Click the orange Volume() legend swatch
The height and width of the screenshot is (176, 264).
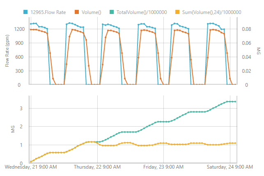(77, 12)
